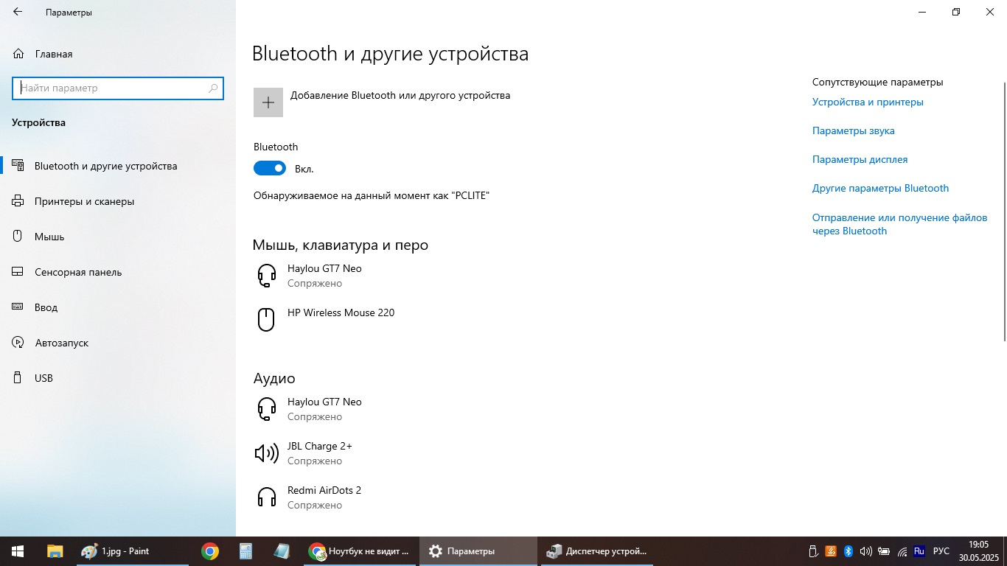1007x566 pixels.
Task: Focus the Найти параметр search field
Action: pos(118,88)
